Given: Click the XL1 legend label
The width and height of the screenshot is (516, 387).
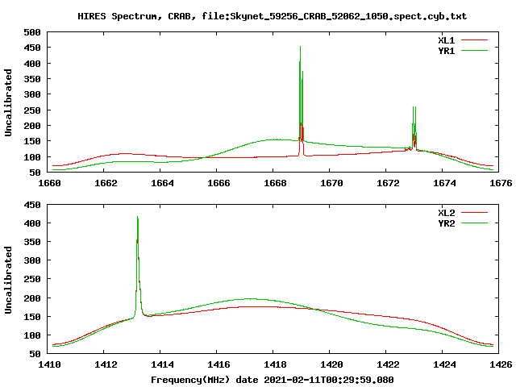Looking at the screenshot, I should coord(446,40).
